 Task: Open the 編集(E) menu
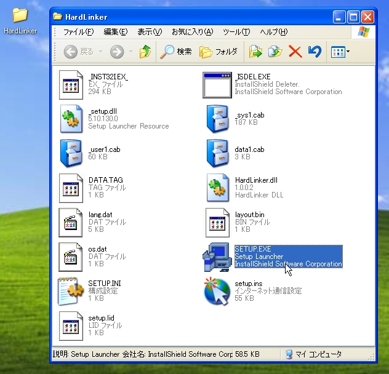coord(115,32)
